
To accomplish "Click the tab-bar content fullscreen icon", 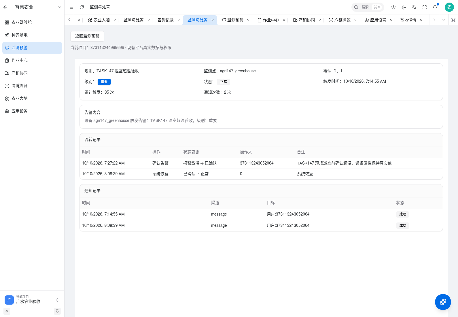I will coord(453,20).
